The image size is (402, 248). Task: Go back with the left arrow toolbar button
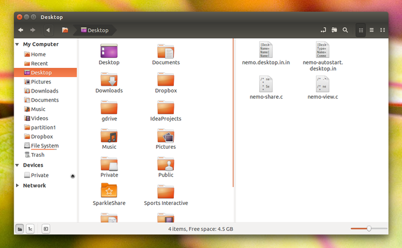click(21, 30)
